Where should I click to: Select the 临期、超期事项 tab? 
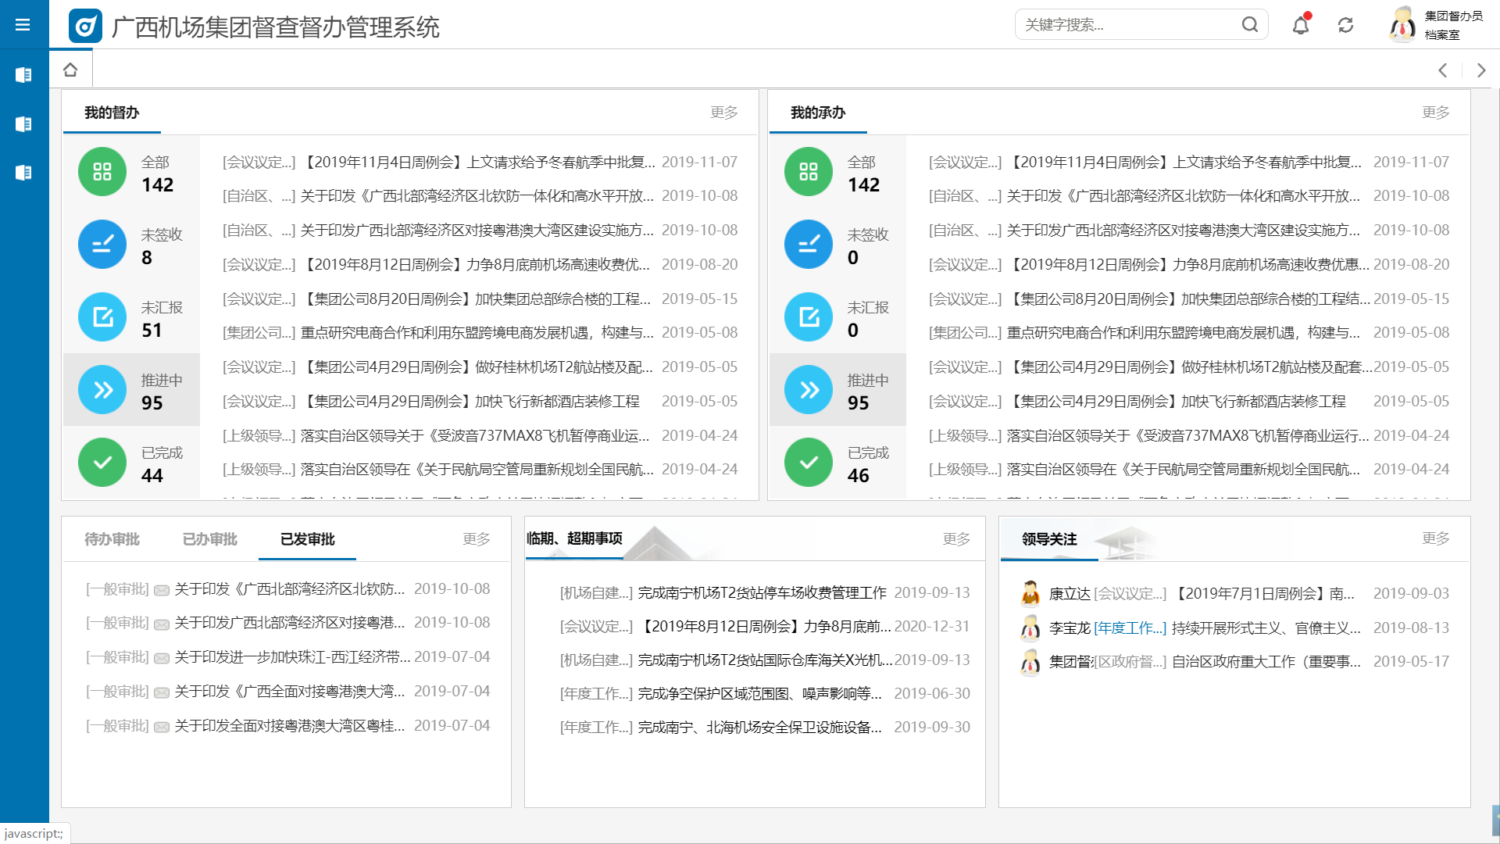pyautogui.click(x=574, y=538)
